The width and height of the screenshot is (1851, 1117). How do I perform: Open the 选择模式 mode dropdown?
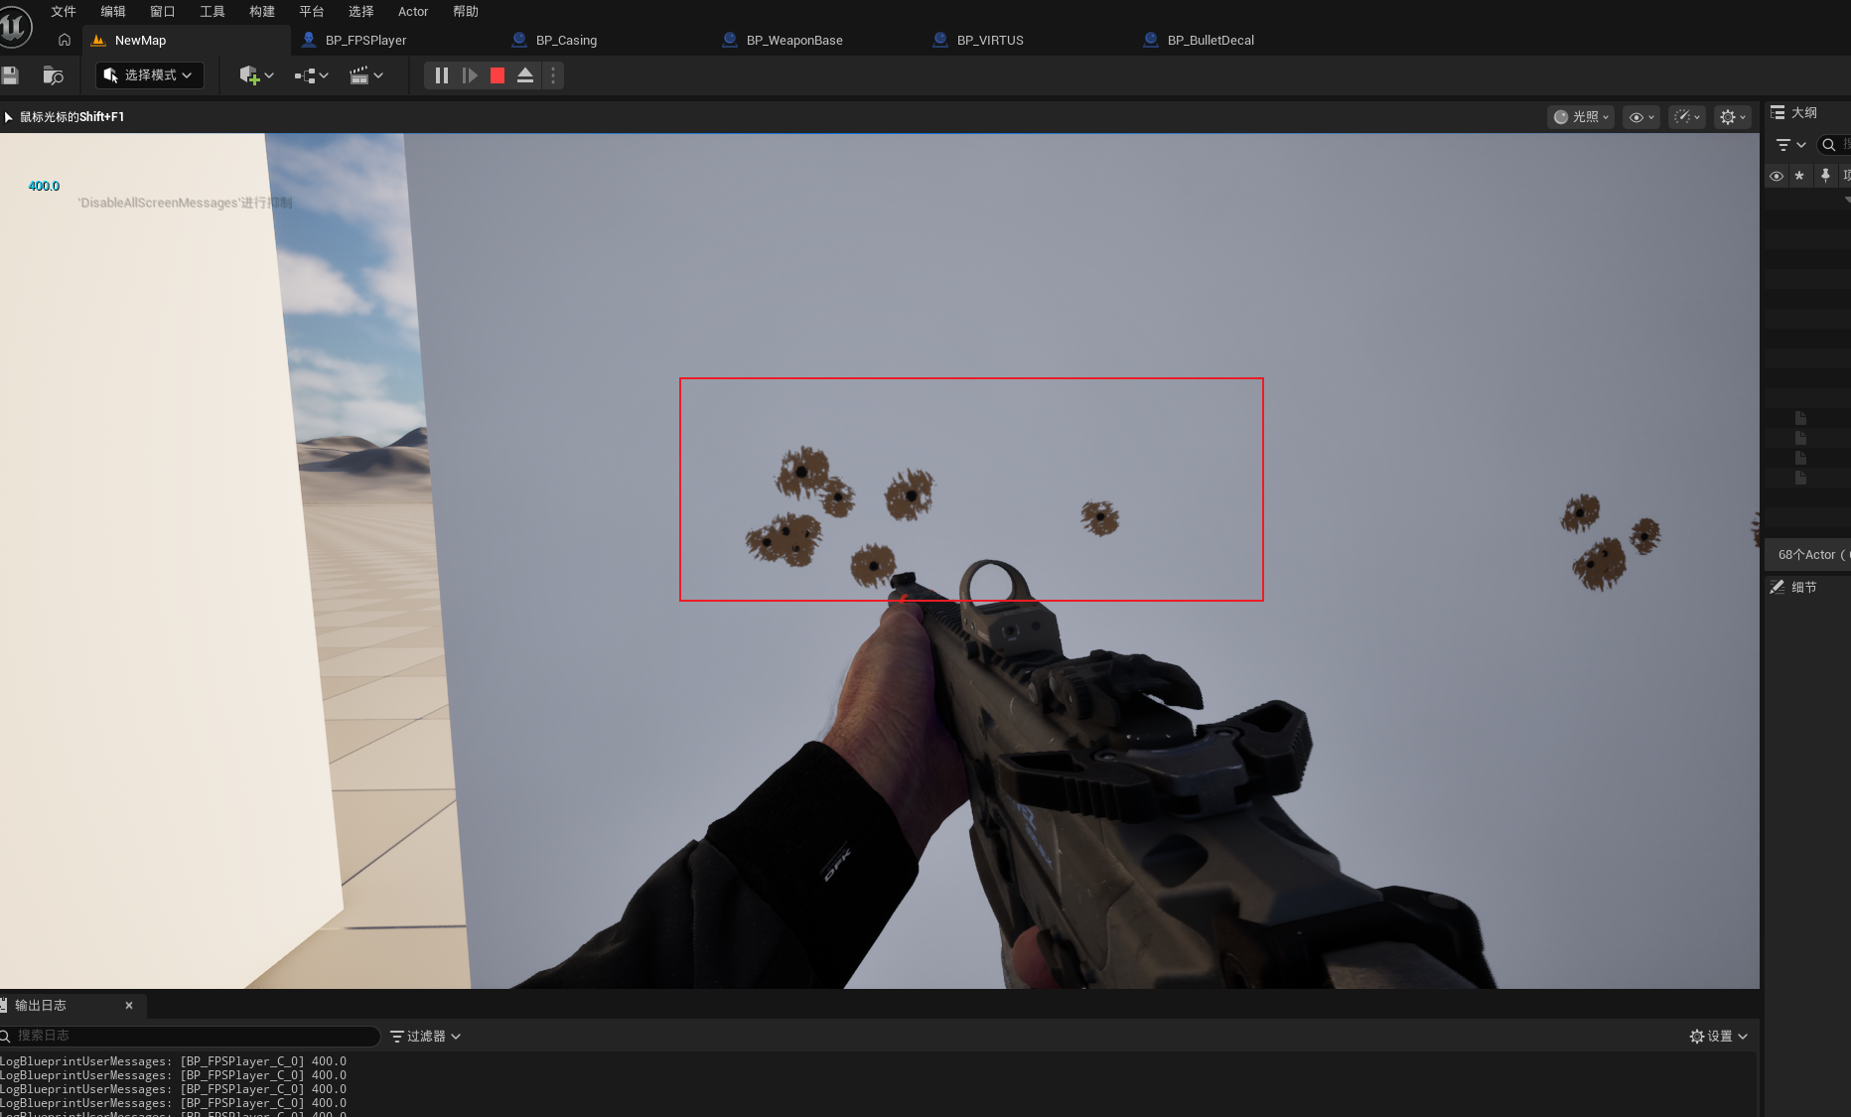(x=150, y=75)
